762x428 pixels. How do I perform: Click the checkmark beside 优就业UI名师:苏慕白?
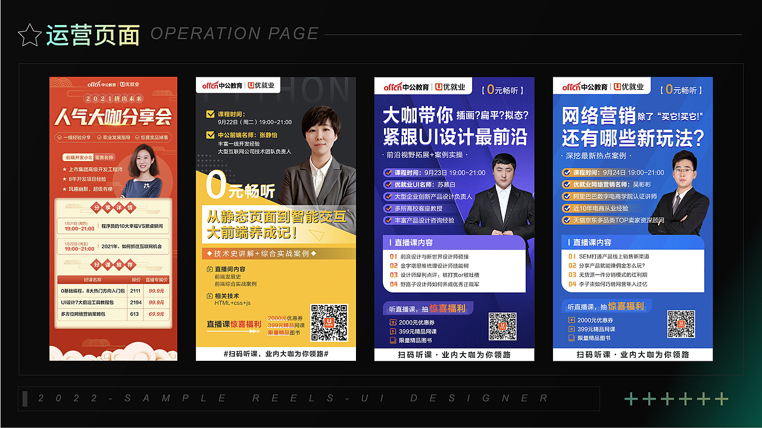[x=388, y=184]
